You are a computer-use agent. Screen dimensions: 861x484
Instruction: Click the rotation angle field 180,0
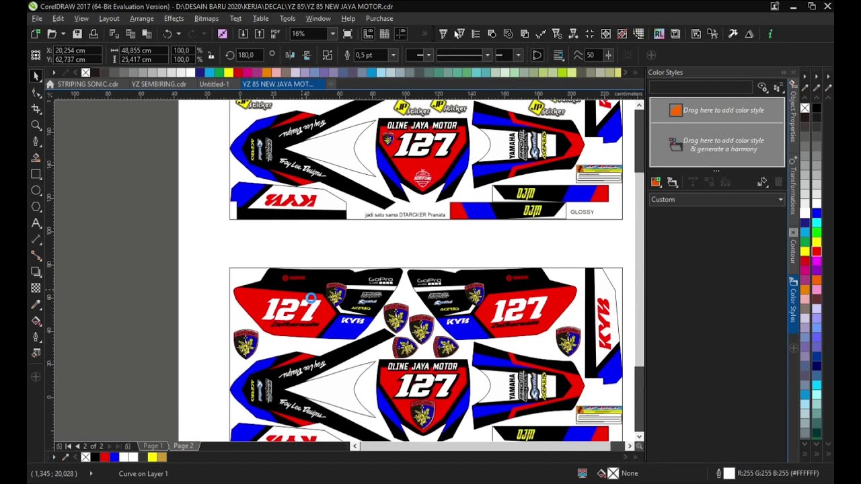pyautogui.click(x=250, y=55)
